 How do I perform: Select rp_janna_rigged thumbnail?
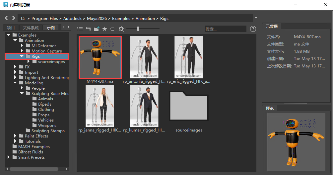[x=100, y=106]
